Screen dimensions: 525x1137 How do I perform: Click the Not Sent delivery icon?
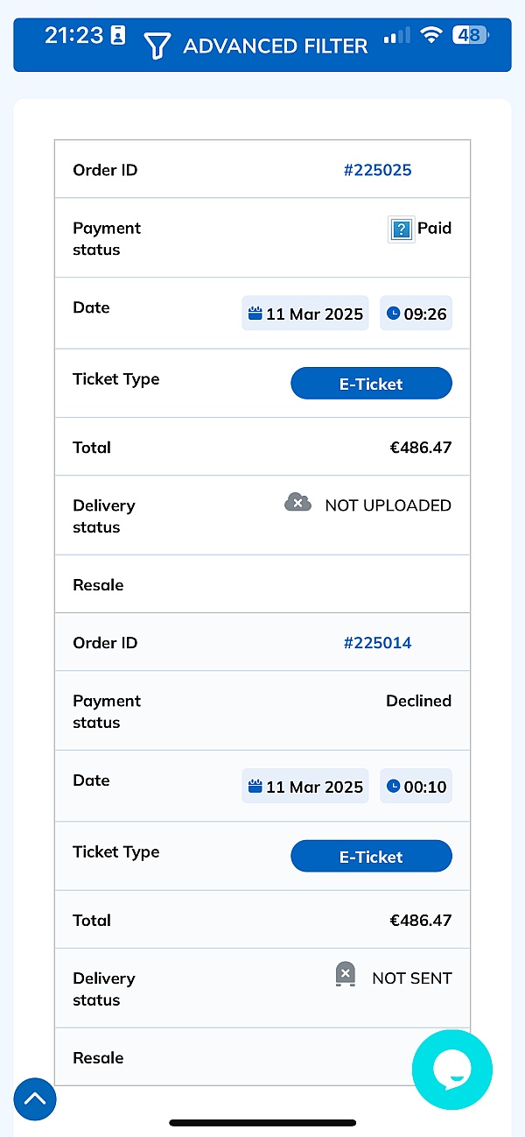click(346, 975)
